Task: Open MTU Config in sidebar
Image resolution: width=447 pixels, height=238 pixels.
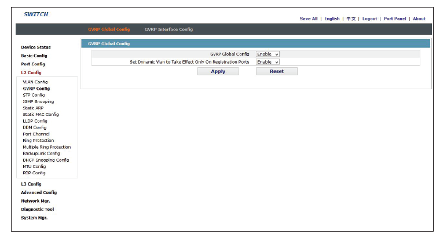Action: coord(34,166)
